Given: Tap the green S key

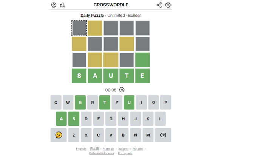Looking at the screenshot, I should click(x=74, y=119).
